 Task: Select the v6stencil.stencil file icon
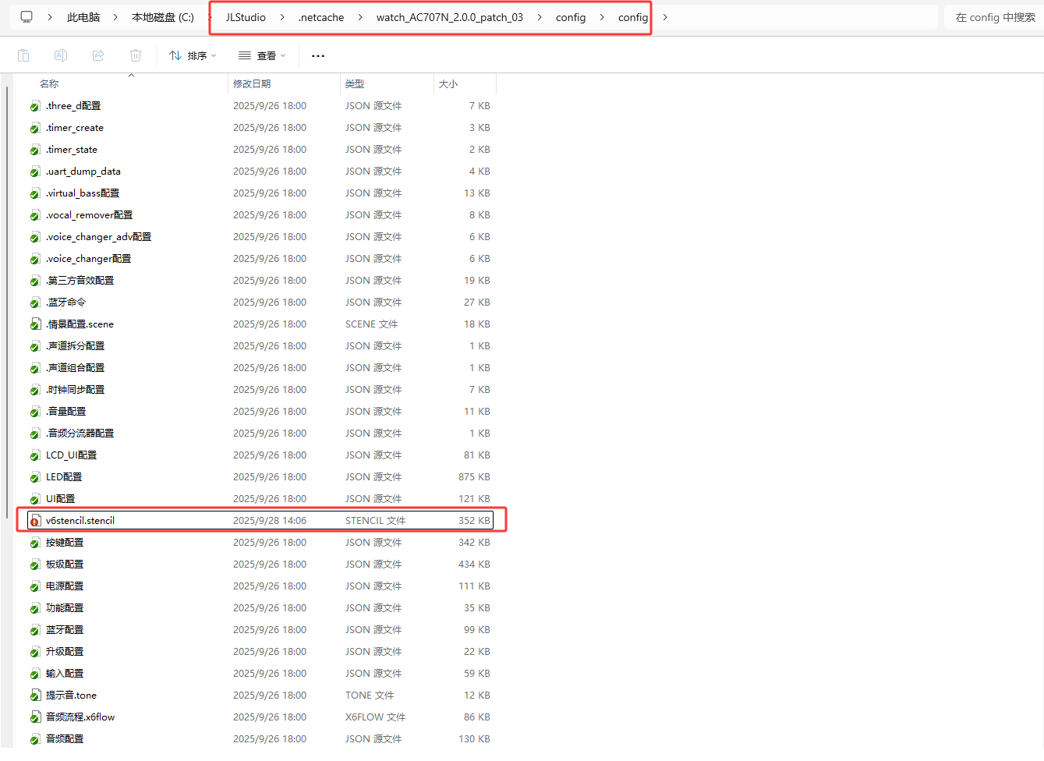pyautogui.click(x=35, y=521)
